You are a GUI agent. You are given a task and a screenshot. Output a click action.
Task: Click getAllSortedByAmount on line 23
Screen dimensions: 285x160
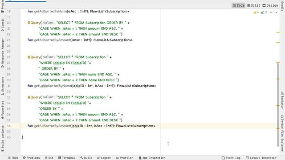[52, 40]
